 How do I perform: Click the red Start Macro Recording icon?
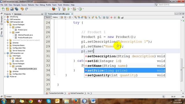click(111, 17)
